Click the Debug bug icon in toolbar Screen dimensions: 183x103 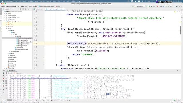coord(149,6)
